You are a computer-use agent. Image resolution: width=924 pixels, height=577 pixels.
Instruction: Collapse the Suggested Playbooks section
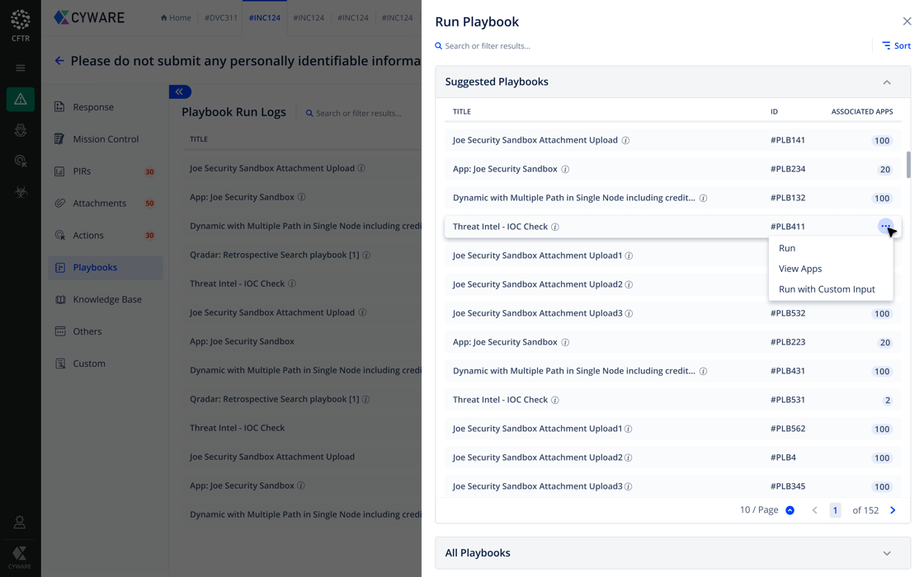click(x=887, y=82)
